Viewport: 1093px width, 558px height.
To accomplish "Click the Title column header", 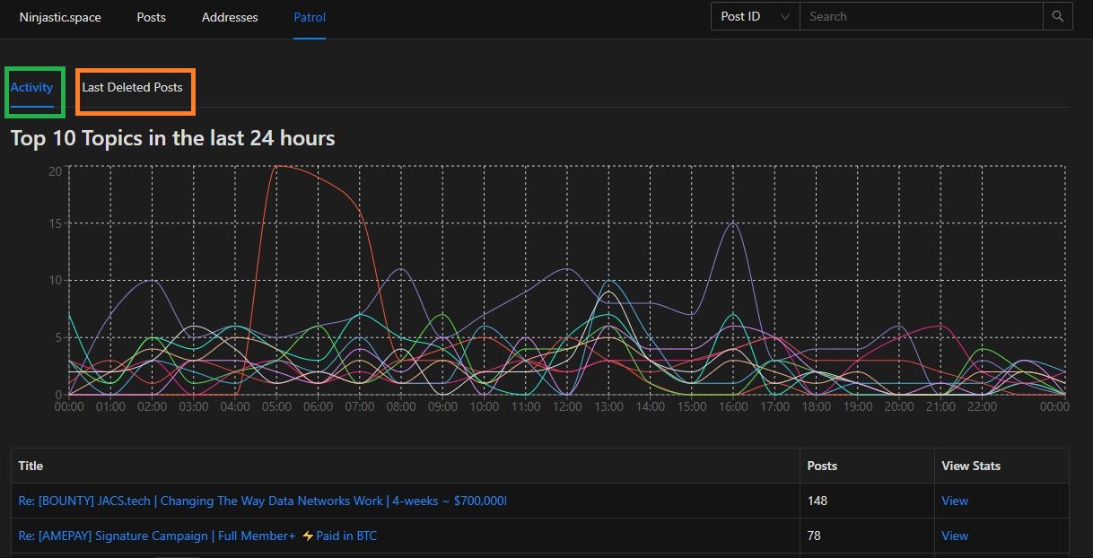I will click(406, 466).
